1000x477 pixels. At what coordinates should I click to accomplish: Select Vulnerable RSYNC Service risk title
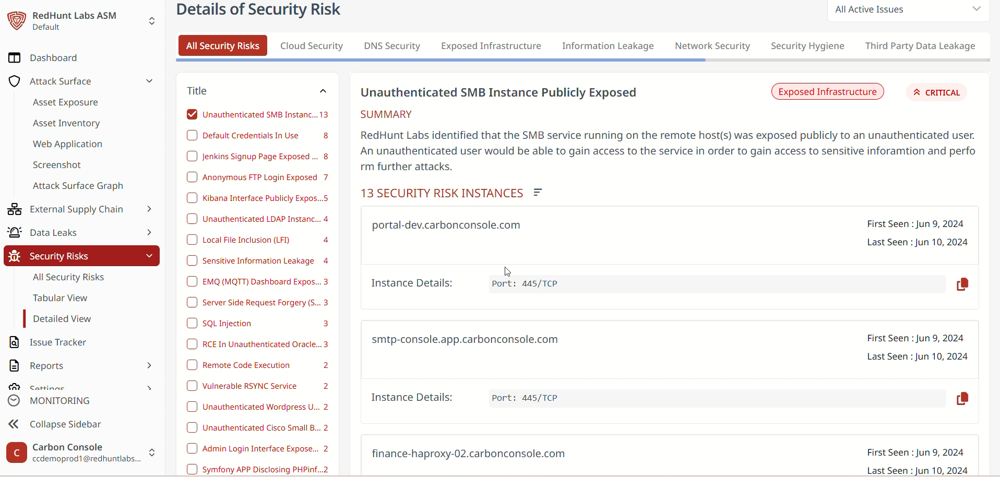tap(249, 386)
